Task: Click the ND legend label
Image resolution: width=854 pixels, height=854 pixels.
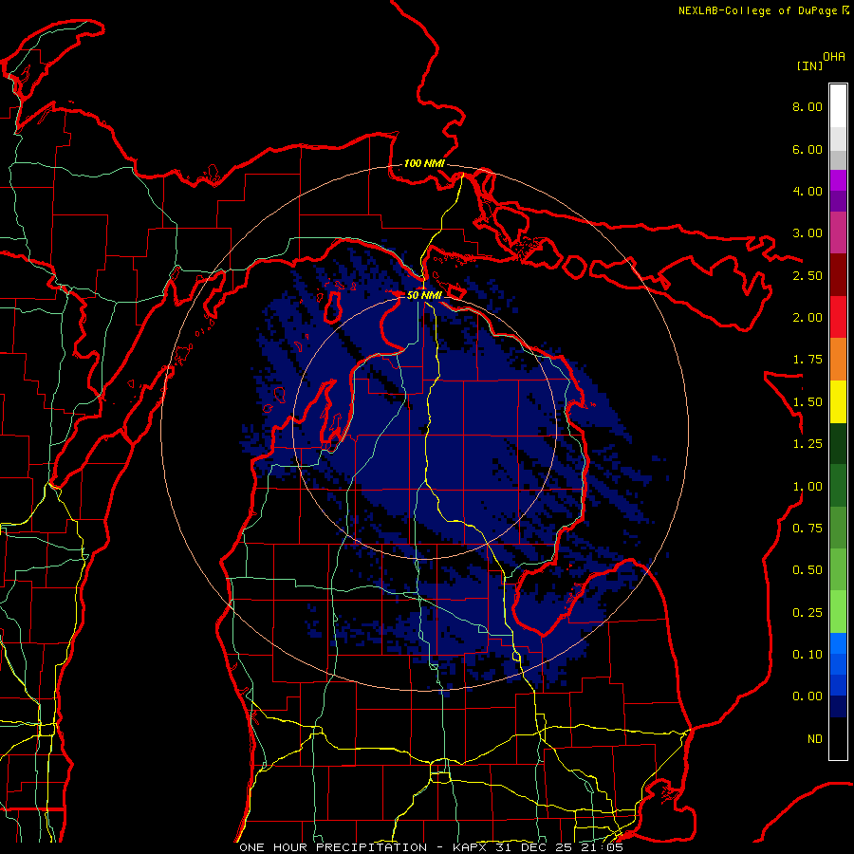Action: 815,739
